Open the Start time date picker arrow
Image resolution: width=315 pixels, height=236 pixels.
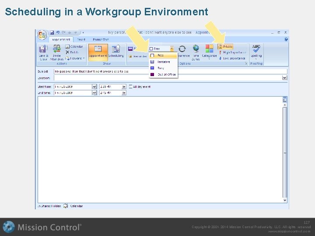[x=94, y=87]
